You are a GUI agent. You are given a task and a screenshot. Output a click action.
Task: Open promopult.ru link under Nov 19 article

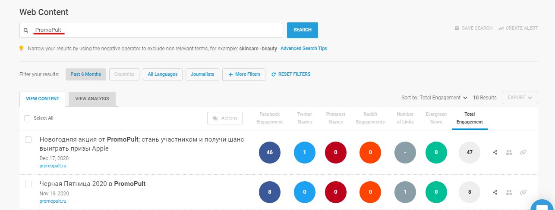53,201
